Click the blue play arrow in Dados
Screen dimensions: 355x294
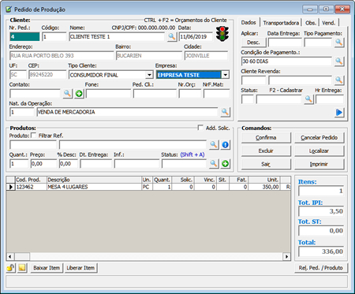339,113
